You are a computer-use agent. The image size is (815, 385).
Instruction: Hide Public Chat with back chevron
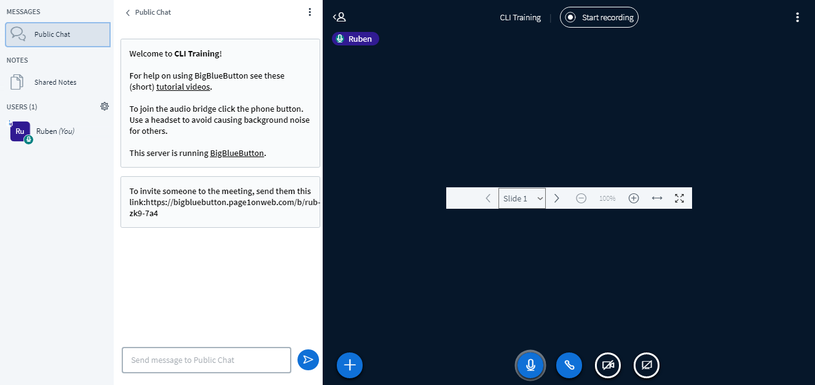pyautogui.click(x=128, y=12)
